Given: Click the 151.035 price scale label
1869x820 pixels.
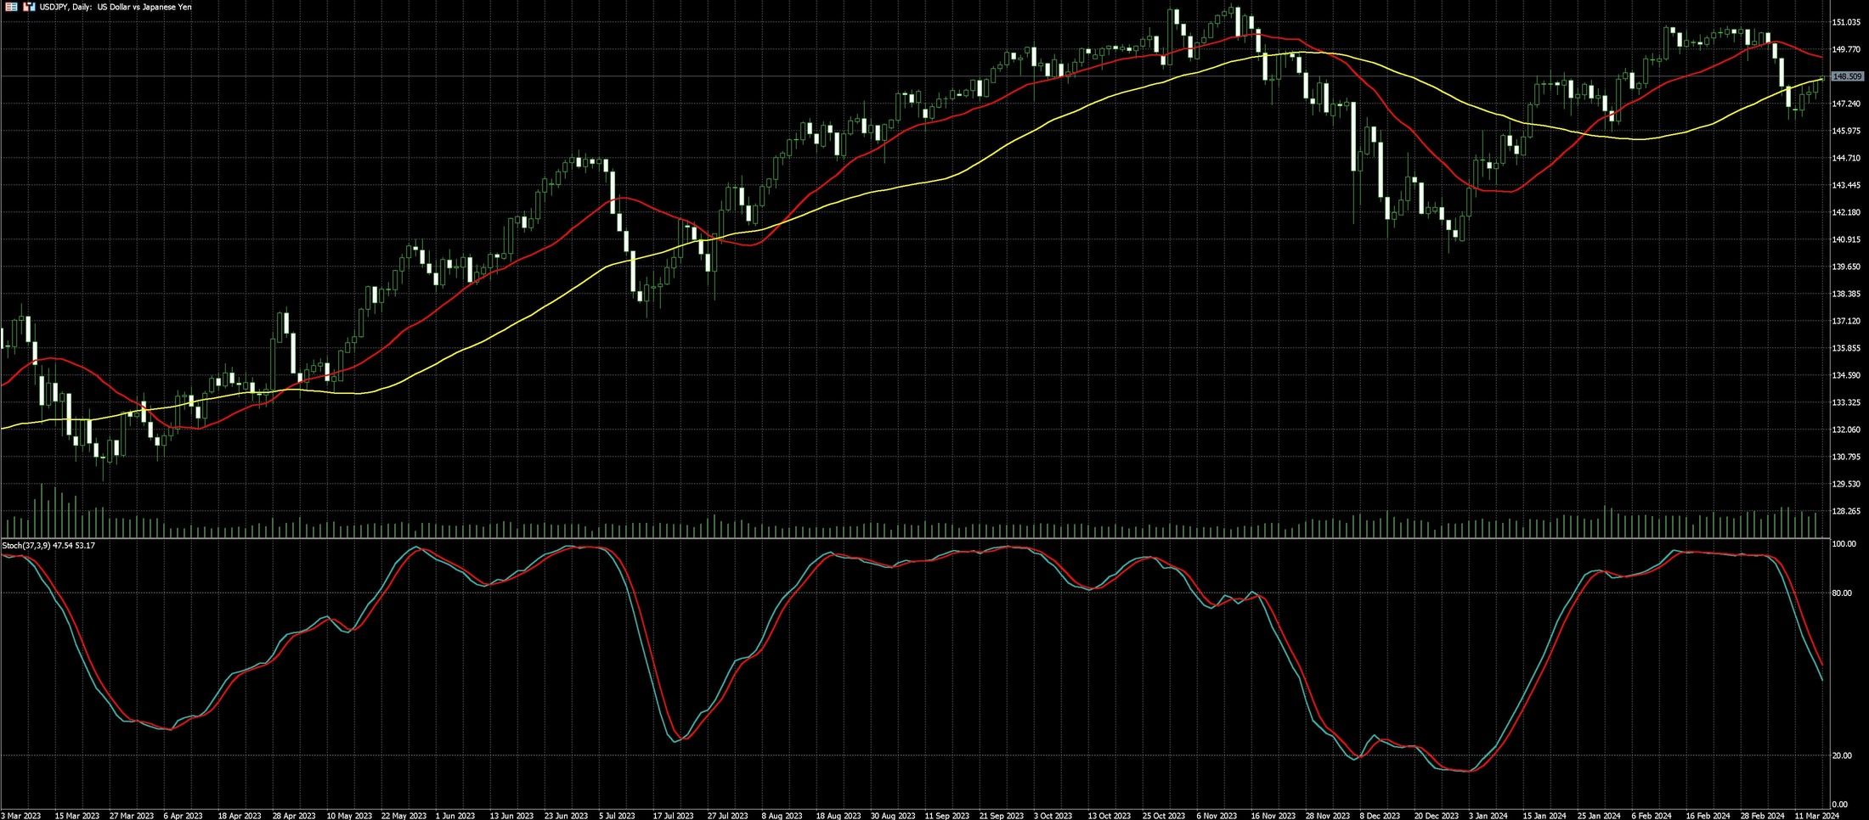Looking at the screenshot, I should (1846, 22).
